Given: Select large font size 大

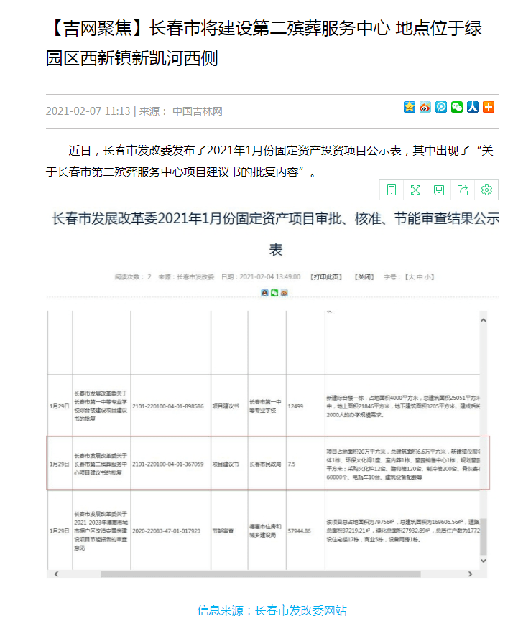Looking at the screenshot, I should click(x=412, y=276).
